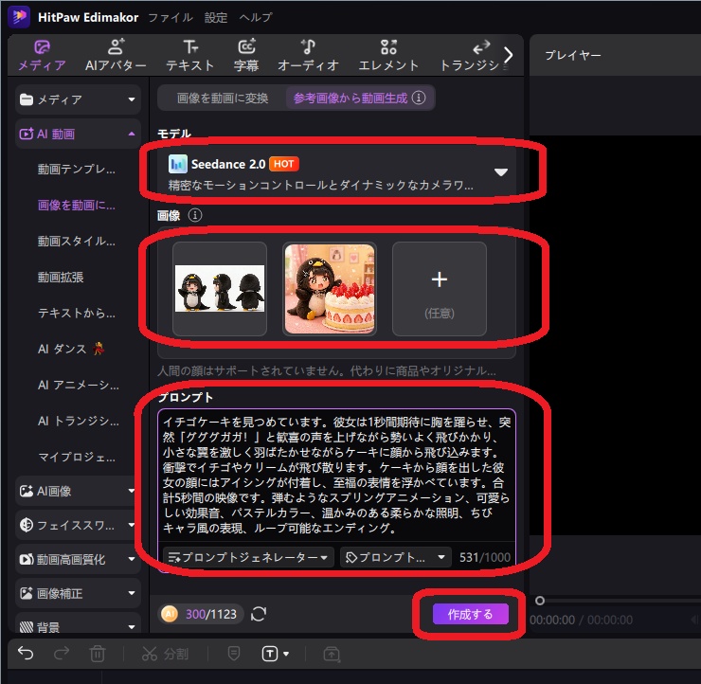This screenshot has width=701, height=684.
Task: Open the プロンプトジェネレーター dropdown
Action: coord(248,557)
